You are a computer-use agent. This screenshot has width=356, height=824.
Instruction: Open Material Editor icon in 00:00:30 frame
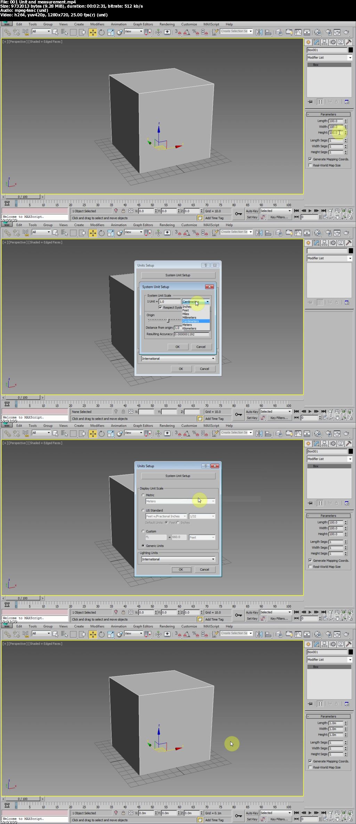tap(317, 32)
